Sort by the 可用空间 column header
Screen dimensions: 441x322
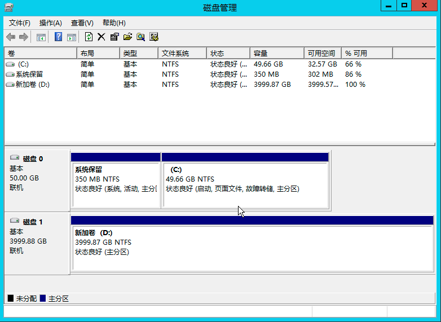point(323,53)
